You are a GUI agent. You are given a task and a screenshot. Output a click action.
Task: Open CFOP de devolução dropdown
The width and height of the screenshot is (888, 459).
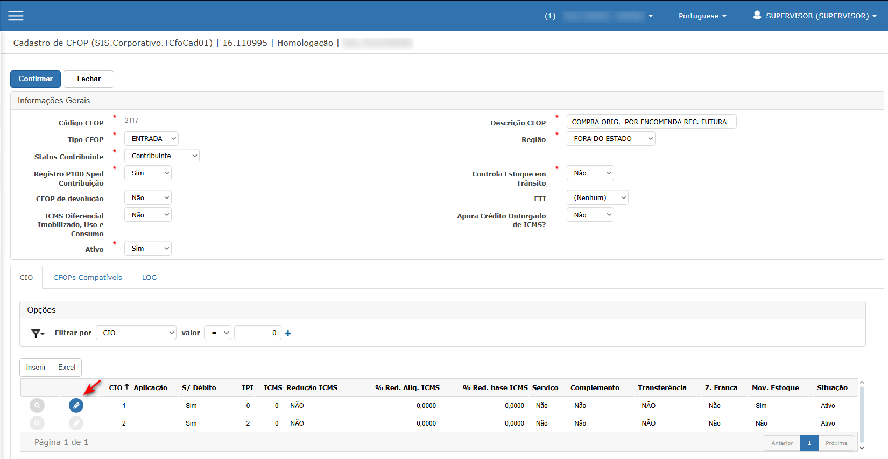click(x=148, y=198)
